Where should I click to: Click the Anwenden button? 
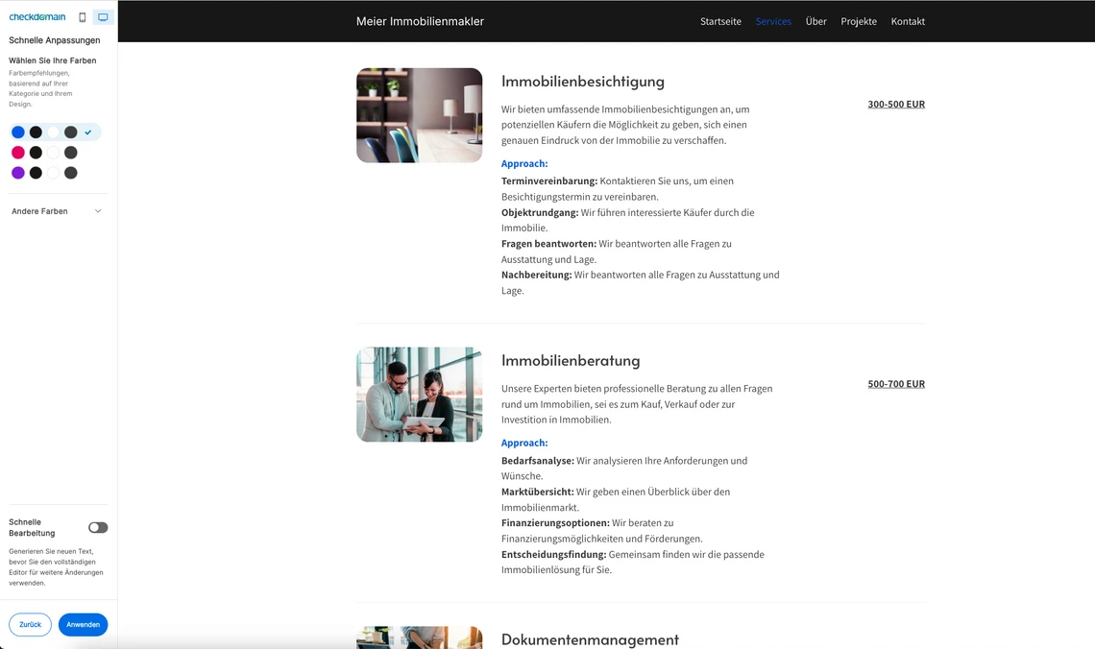[83, 624]
